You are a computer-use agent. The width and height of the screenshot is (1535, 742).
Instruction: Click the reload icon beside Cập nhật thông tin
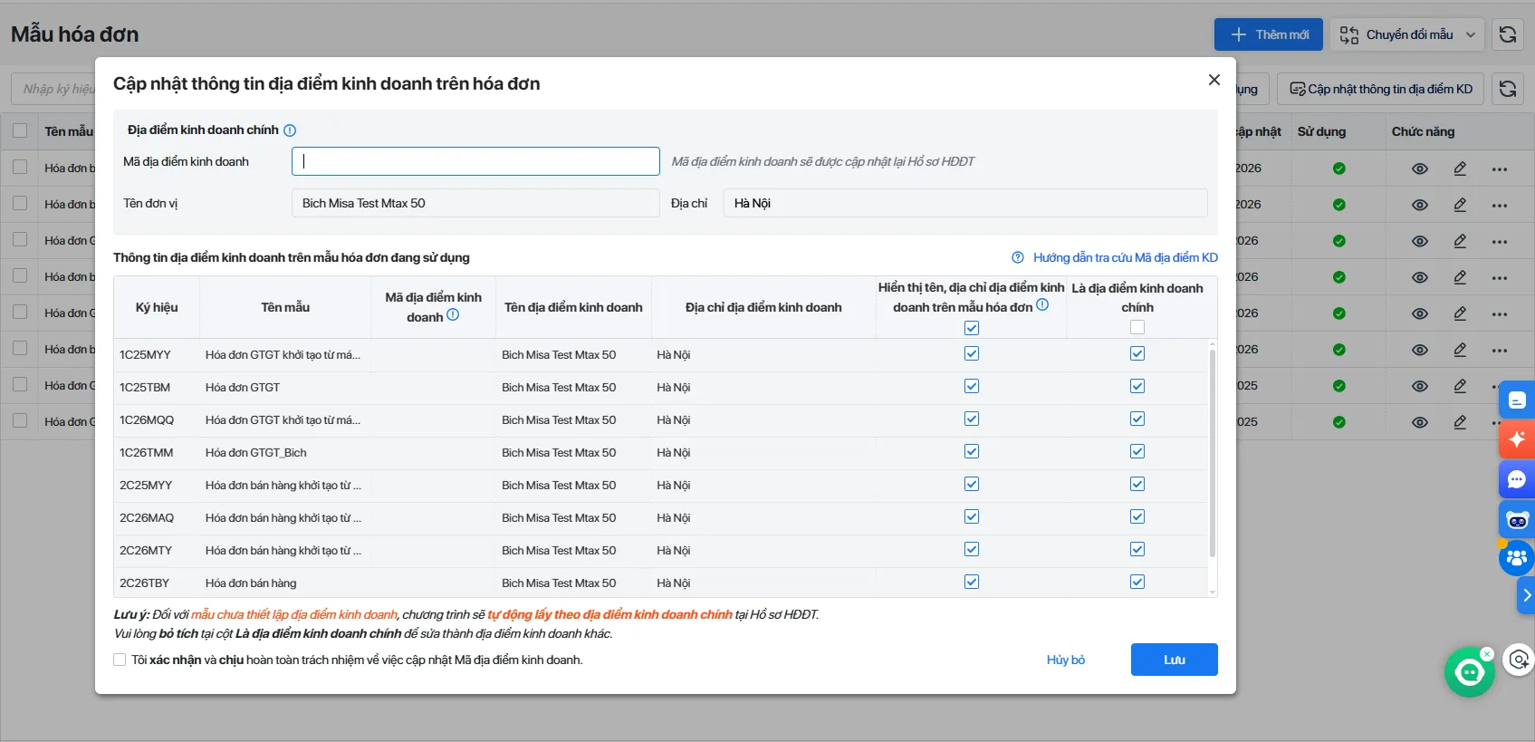(1508, 89)
